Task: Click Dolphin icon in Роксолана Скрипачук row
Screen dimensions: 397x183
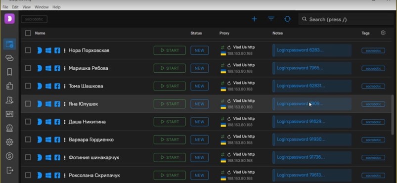Action: (40, 176)
